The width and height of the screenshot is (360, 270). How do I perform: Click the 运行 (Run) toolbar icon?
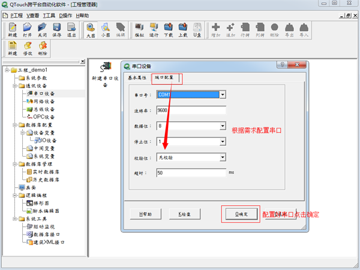click(x=154, y=29)
